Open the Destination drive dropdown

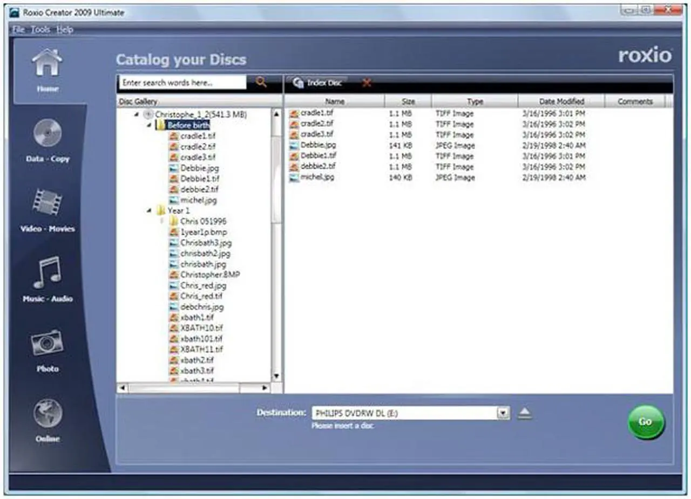point(503,413)
